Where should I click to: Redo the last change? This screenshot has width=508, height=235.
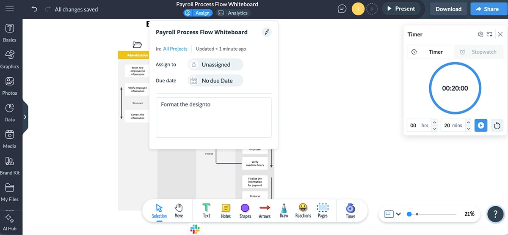[47, 9]
